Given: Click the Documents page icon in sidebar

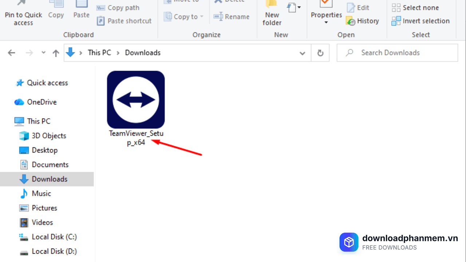Looking at the screenshot, I should [x=24, y=164].
